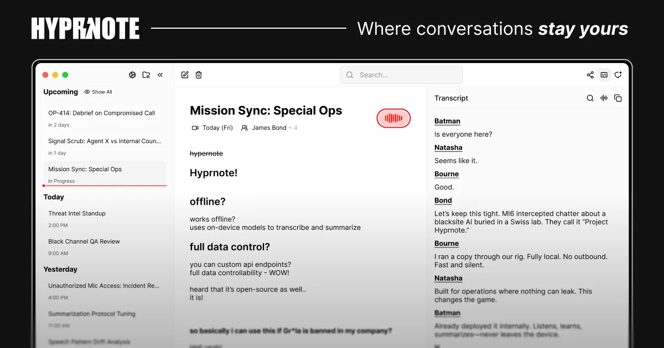Toggle Show All upcoming events
Image resolution: width=664 pixels, height=348 pixels.
[x=98, y=92]
